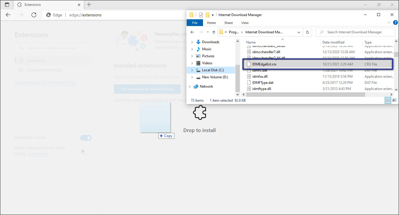
Task: Click the refresh icon beside Explorer address bar
Action: [x=307, y=32]
